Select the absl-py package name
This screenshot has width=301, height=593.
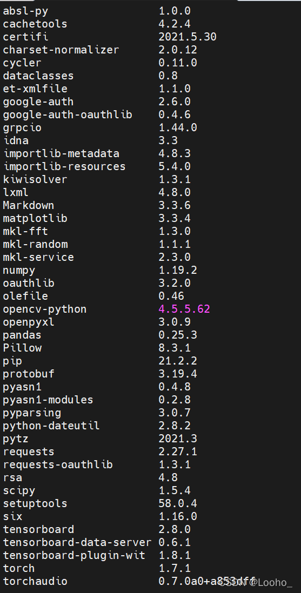25,11
